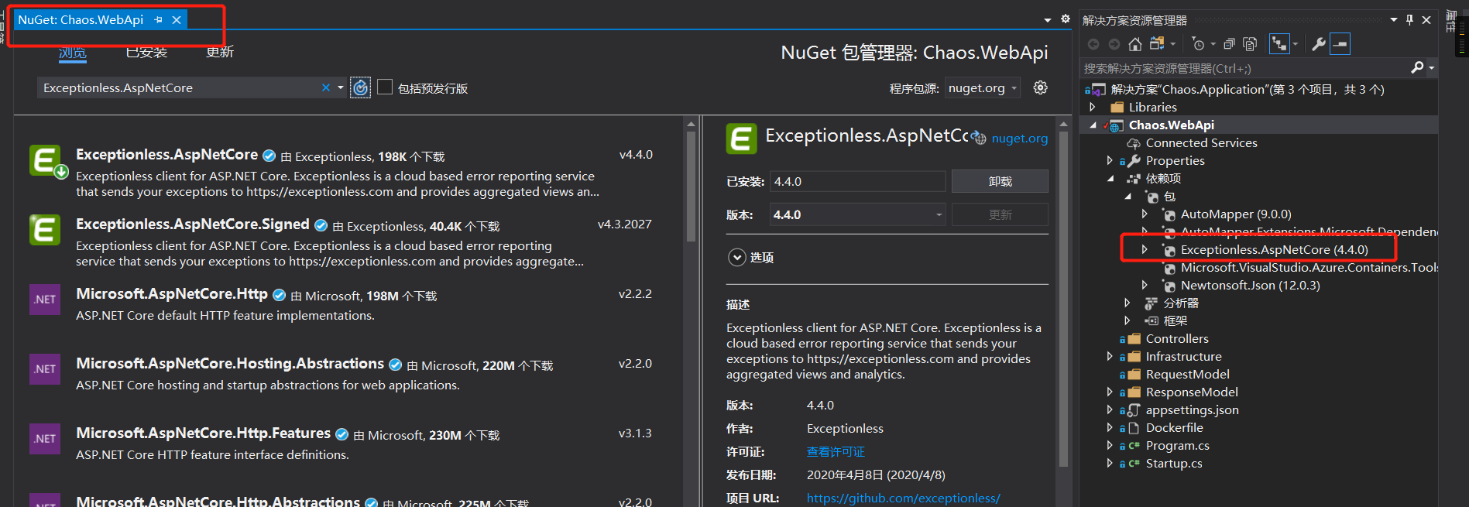The image size is (1469, 507).
Task: Open NuGet settings gear icon
Action: 1041,87
